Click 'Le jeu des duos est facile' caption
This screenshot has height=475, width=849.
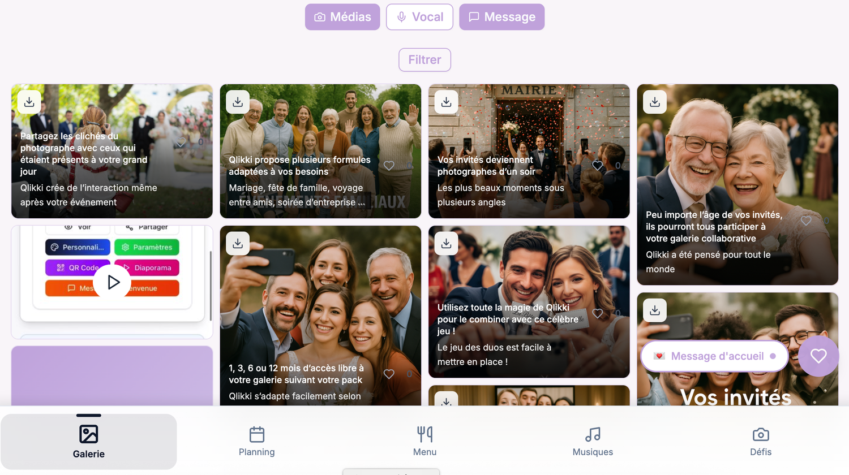(x=494, y=355)
